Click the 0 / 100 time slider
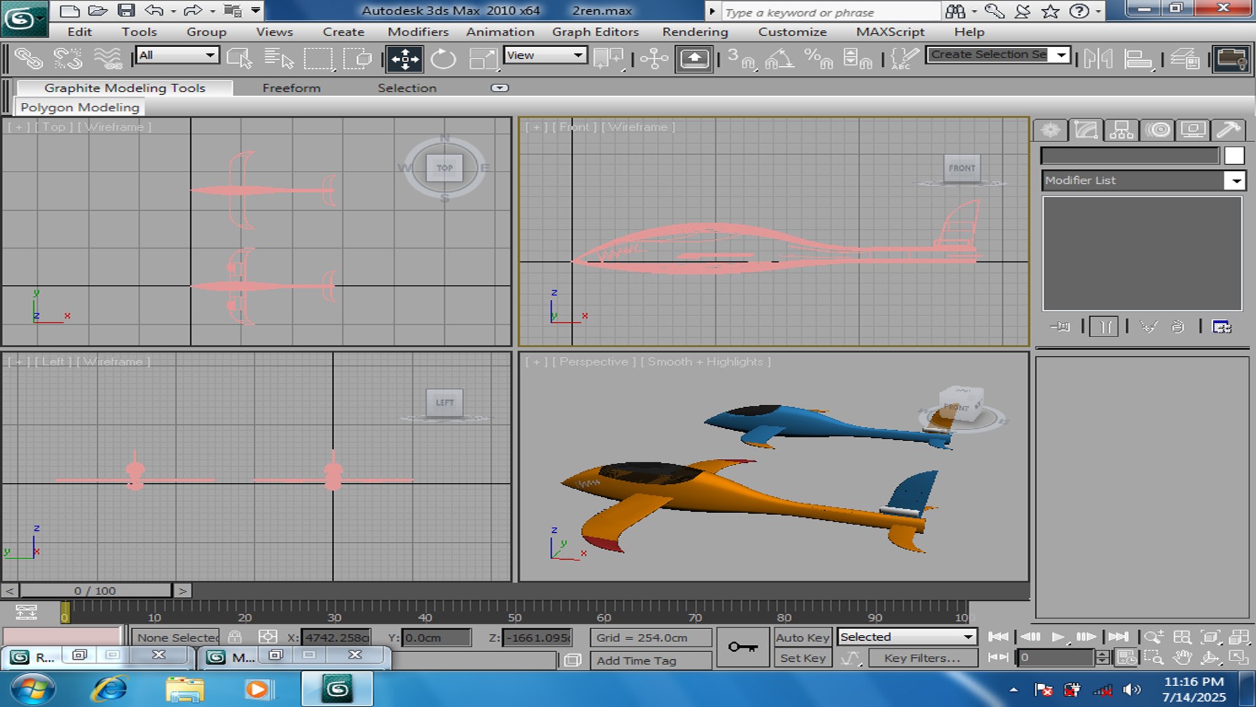Viewport: 1256px width, 707px height. click(x=96, y=590)
